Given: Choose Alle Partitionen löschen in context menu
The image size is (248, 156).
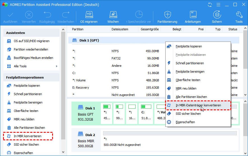Looking at the screenshot, I should 198,97.
